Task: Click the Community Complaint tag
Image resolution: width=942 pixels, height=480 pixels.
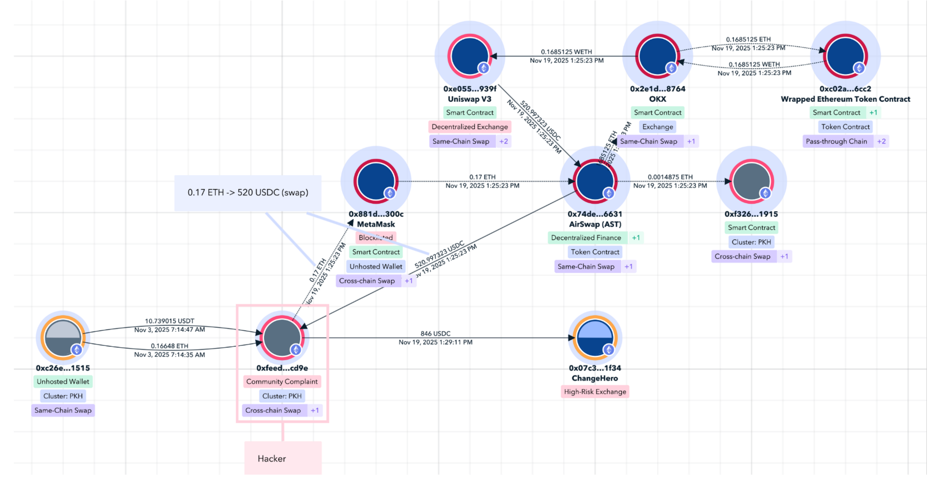Action: pos(282,382)
